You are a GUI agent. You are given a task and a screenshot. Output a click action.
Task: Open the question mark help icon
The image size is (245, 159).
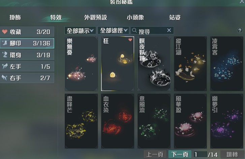click(240, 30)
